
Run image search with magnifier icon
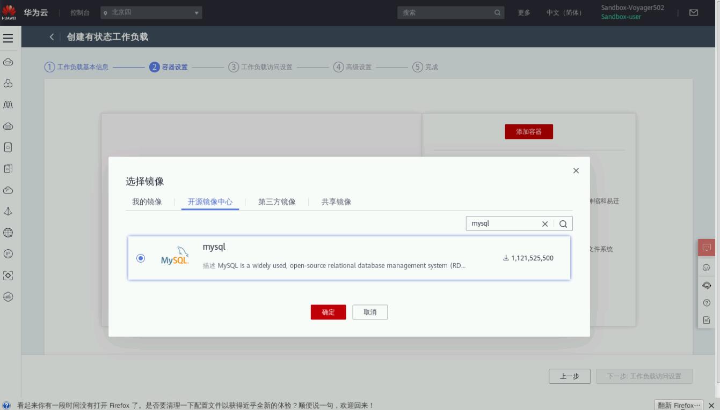[x=563, y=224]
